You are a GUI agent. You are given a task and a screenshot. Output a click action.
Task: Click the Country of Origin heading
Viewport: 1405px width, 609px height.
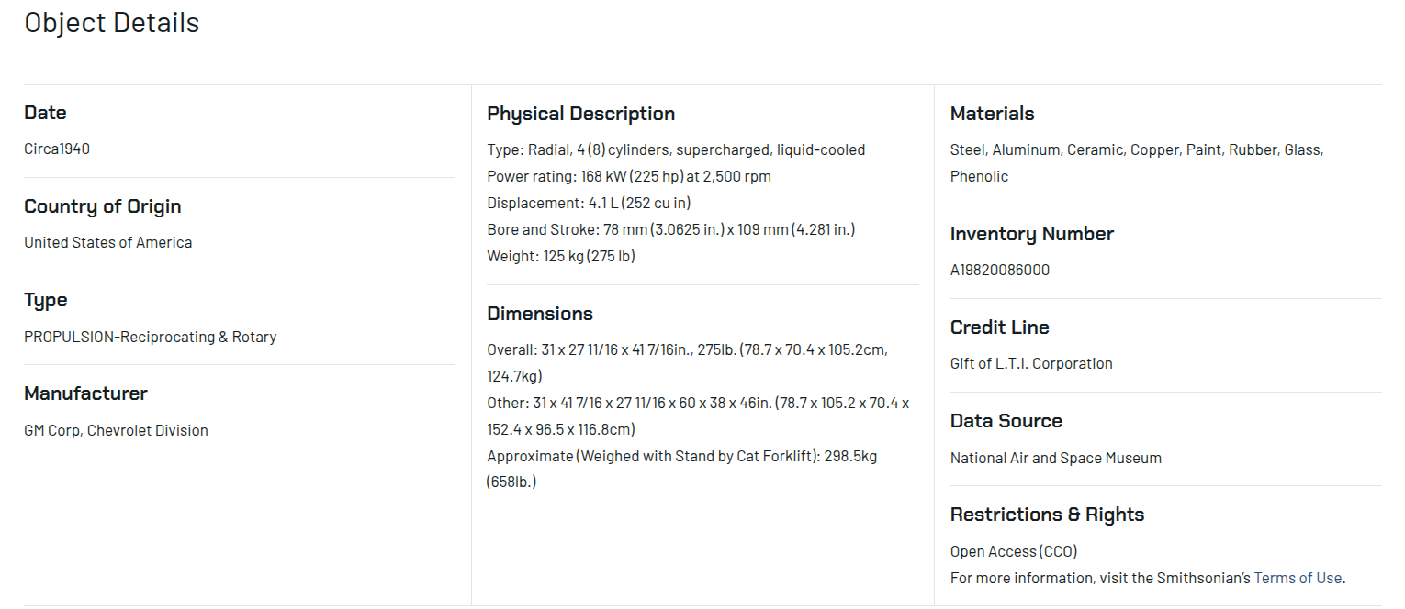click(x=103, y=206)
